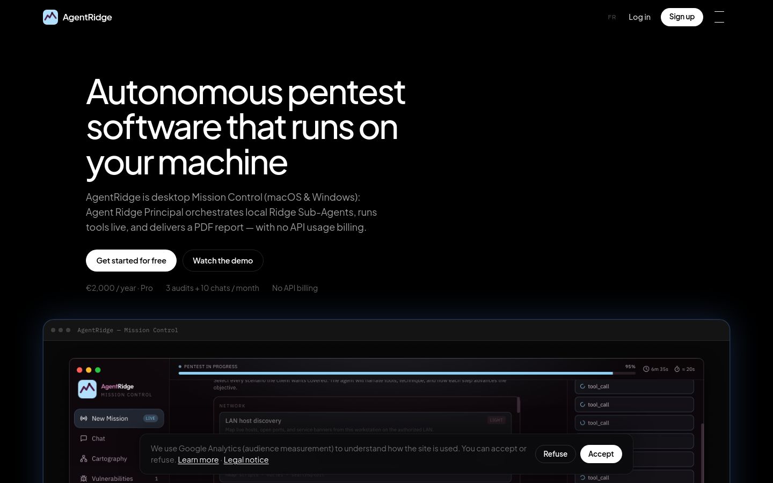Click the €2,000 / year · Pro text

point(119,288)
